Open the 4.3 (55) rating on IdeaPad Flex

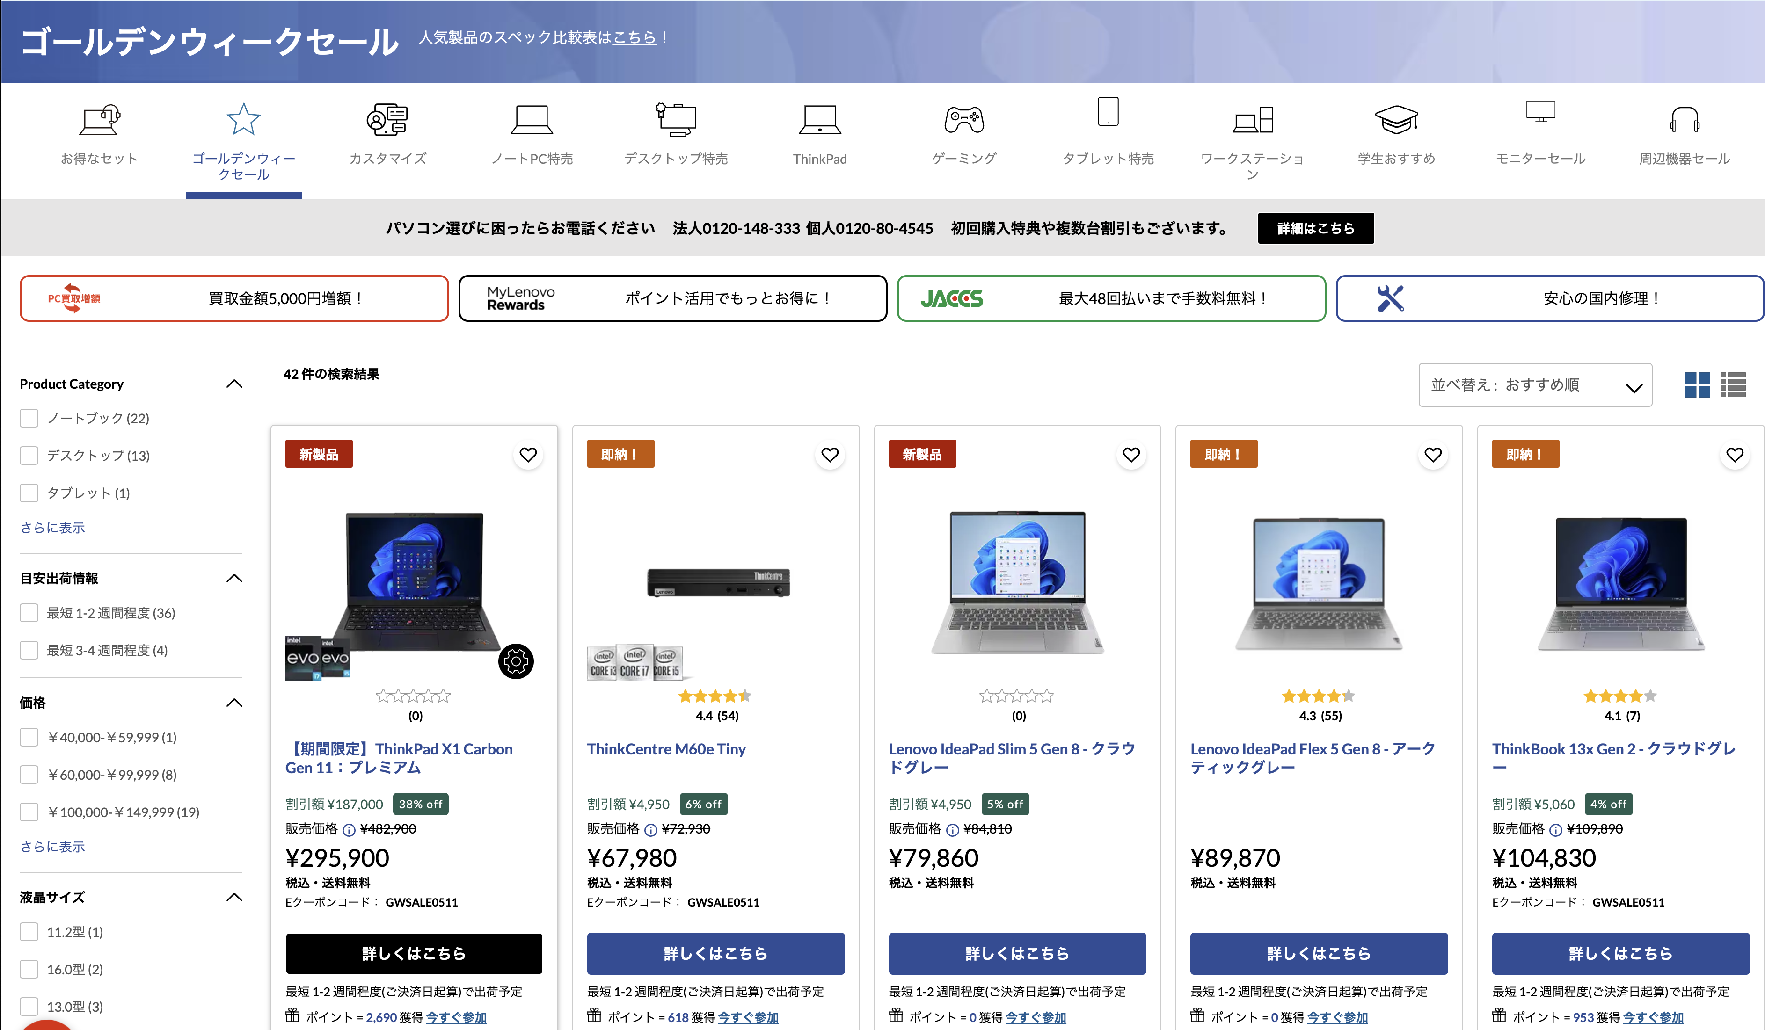[1320, 706]
